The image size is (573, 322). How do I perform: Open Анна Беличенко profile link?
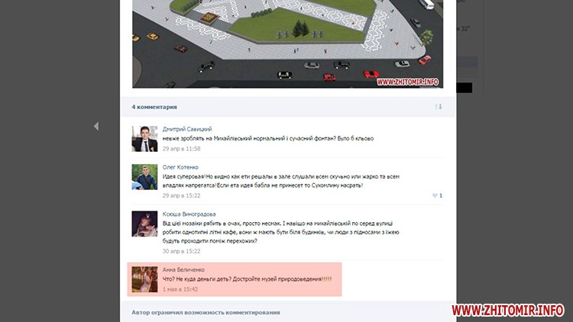[183, 270]
